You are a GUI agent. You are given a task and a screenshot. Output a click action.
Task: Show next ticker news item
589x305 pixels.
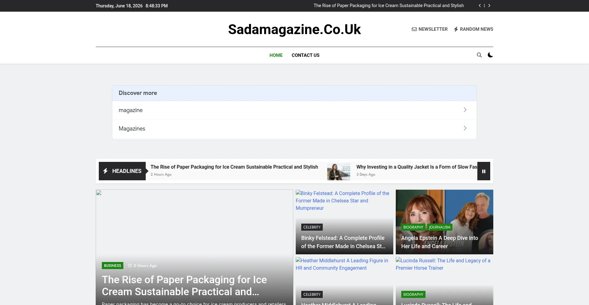click(x=489, y=6)
